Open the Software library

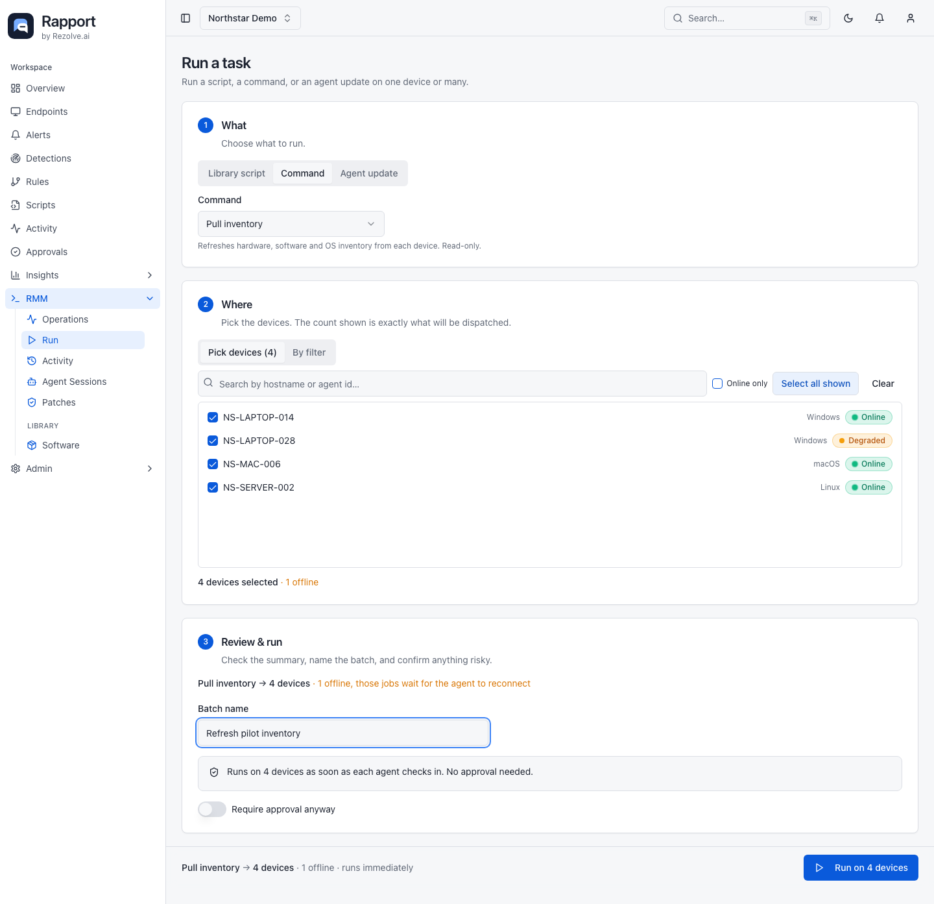pos(83,445)
